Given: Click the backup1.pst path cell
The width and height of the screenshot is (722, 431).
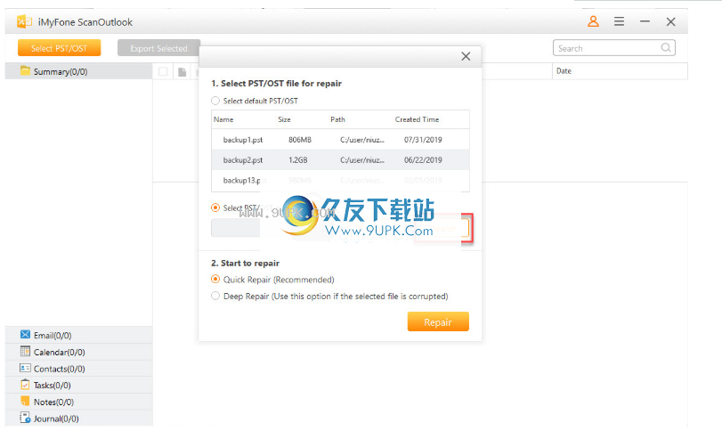Looking at the screenshot, I should coord(362,140).
